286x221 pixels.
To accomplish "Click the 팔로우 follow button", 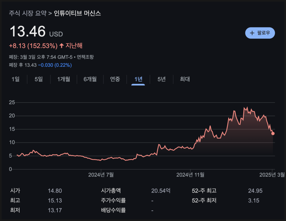I will pyautogui.click(x=260, y=33).
